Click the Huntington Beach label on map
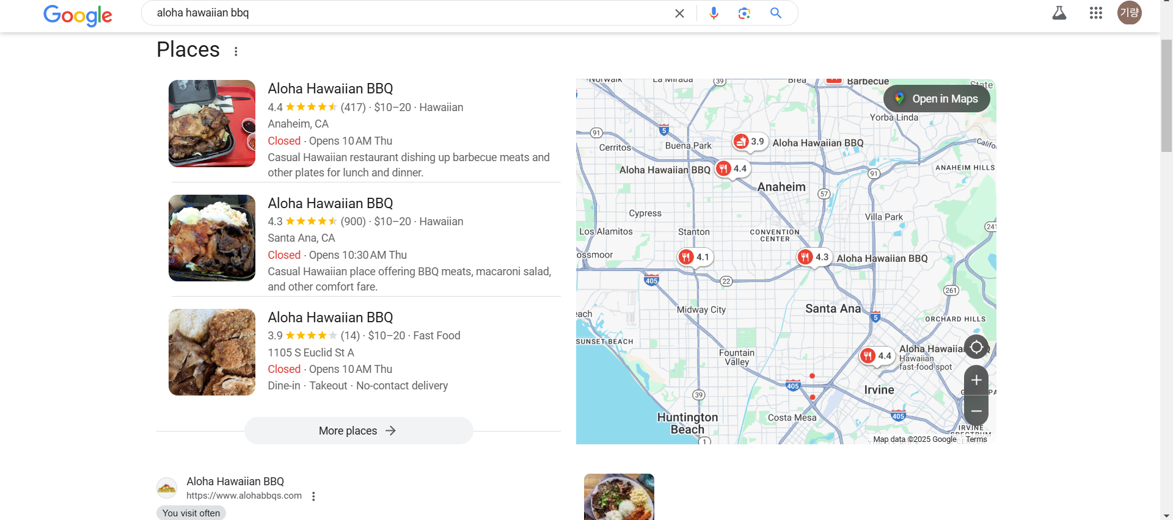Screen dimensions: 1173x520 click(x=687, y=424)
